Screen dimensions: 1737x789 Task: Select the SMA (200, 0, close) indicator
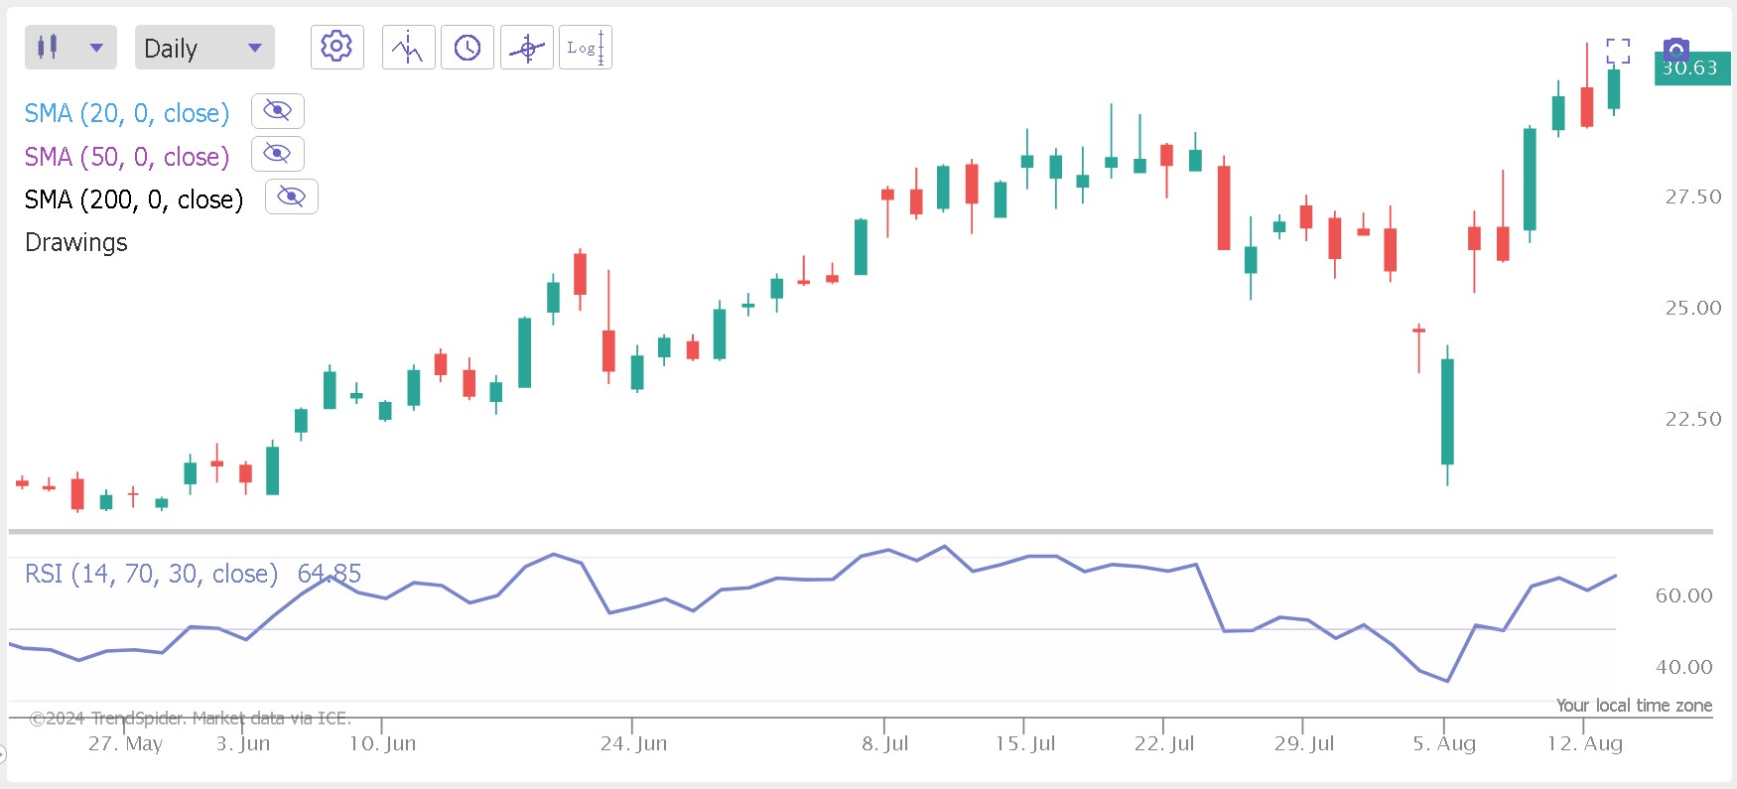(x=134, y=199)
